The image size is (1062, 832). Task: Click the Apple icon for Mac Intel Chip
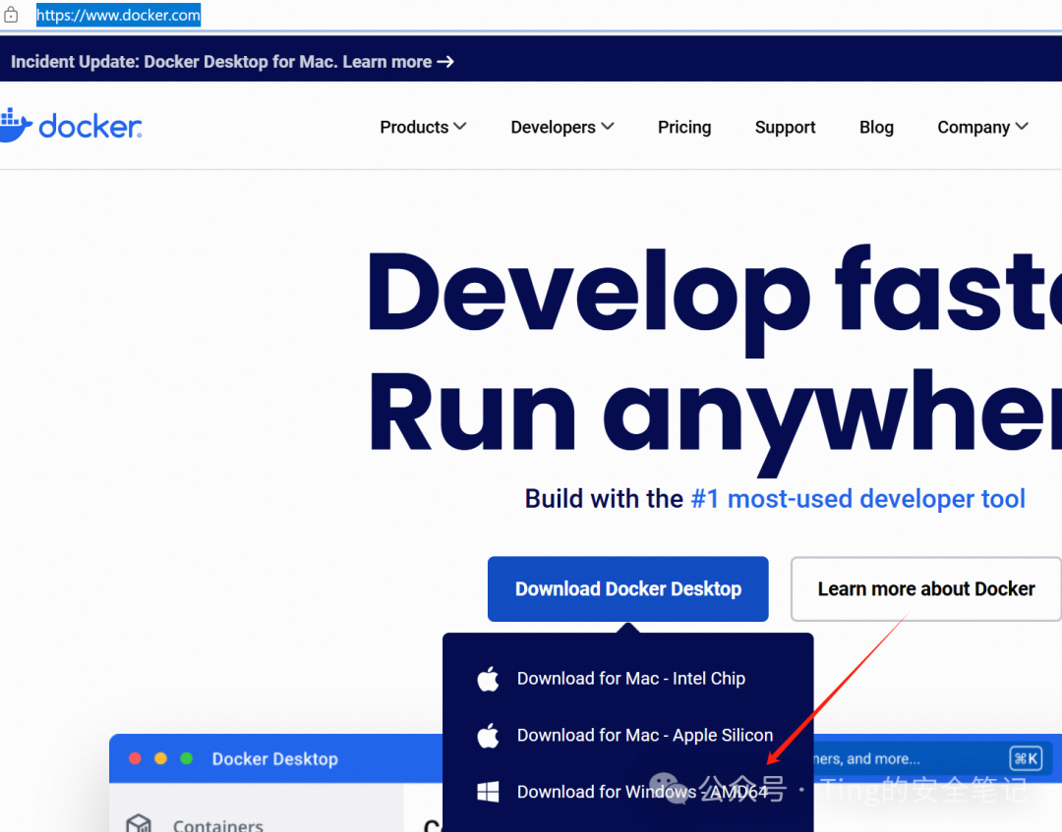(489, 679)
